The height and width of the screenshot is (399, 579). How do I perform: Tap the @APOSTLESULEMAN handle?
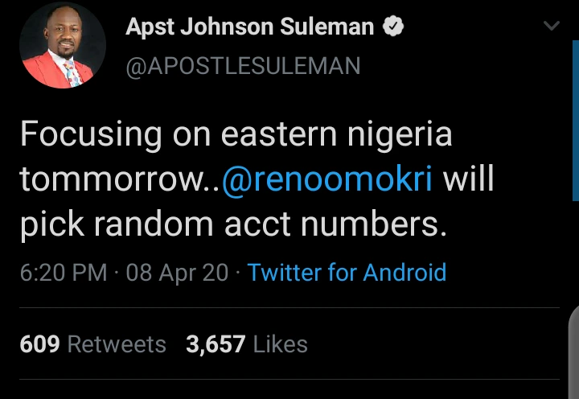coord(243,65)
